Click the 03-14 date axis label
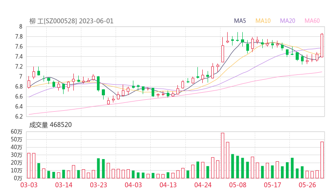 click(64, 185)
